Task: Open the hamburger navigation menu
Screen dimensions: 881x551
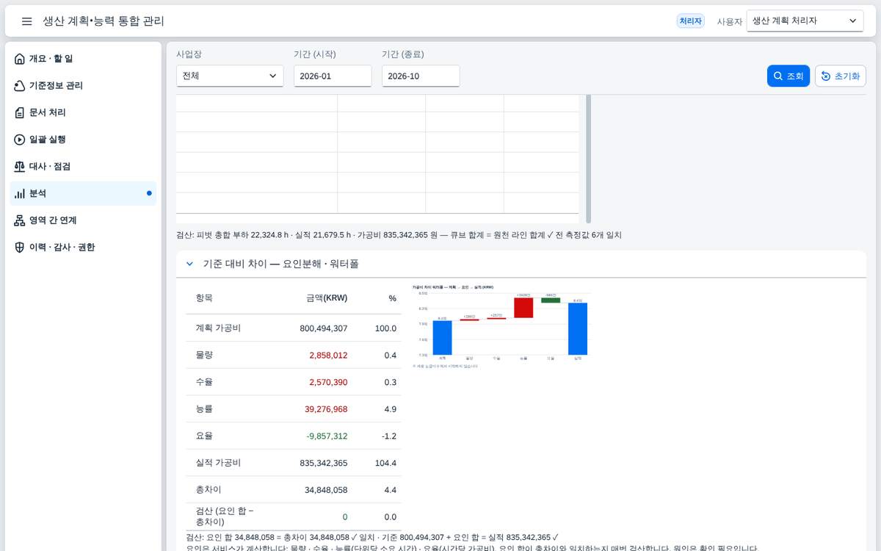Action: click(26, 21)
